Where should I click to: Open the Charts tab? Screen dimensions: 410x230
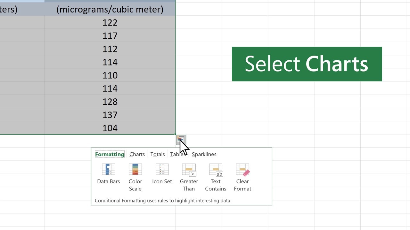coord(137,154)
